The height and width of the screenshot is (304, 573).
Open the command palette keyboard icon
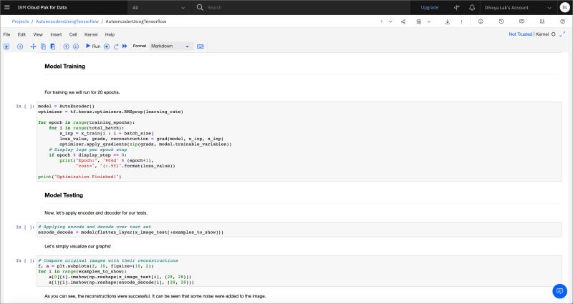pos(201,46)
